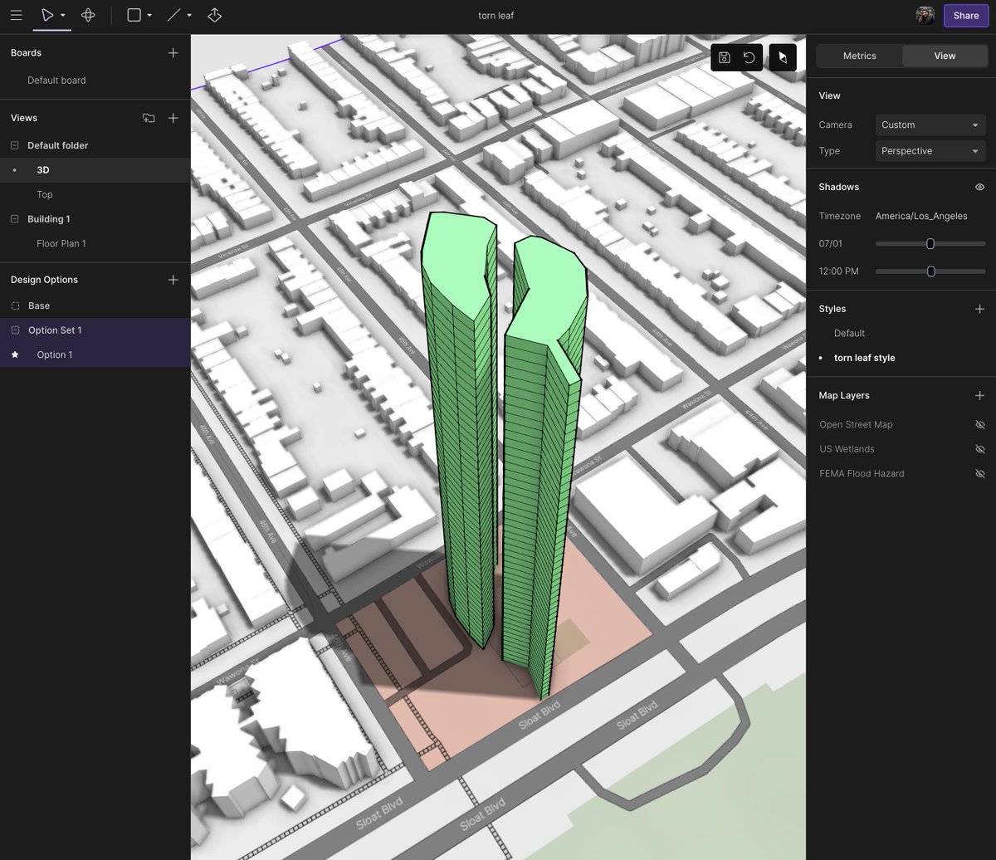Open the hamburger main menu

click(16, 15)
